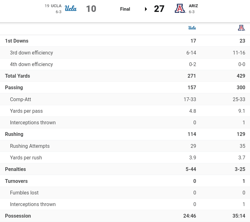Viewport: 250px width, 222px height.
Task: Click the winner arrow beside Arizona's score
Action: (x=146, y=9)
